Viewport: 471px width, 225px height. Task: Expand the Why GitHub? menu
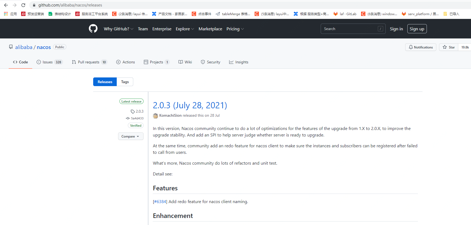118,29
